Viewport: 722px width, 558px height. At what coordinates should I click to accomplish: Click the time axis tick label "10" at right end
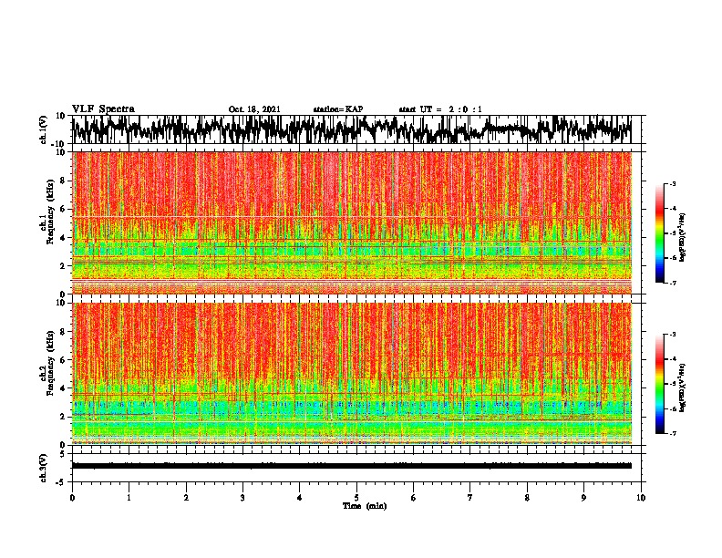[x=641, y=498]
